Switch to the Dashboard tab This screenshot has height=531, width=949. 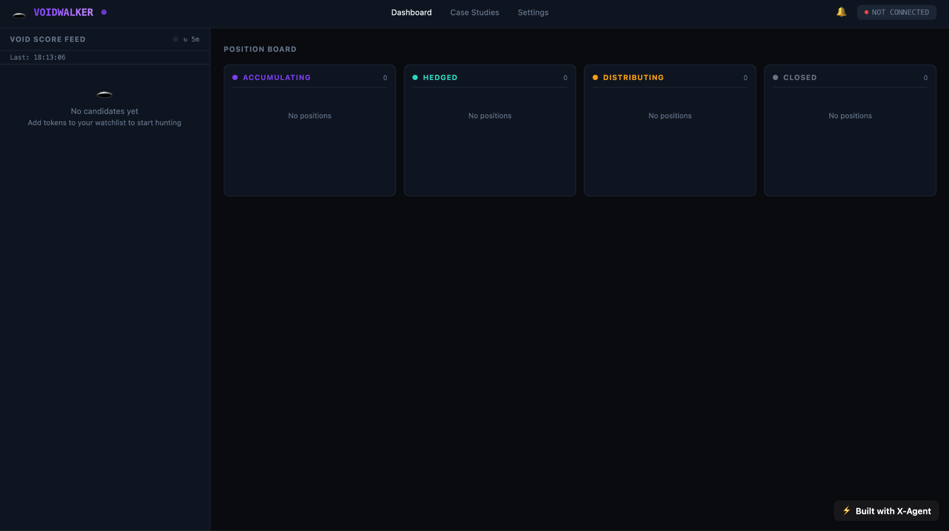pos(411,12)
